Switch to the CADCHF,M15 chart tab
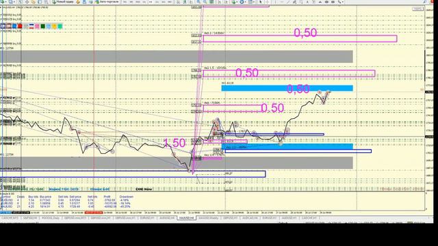 (x=10, y=217)
